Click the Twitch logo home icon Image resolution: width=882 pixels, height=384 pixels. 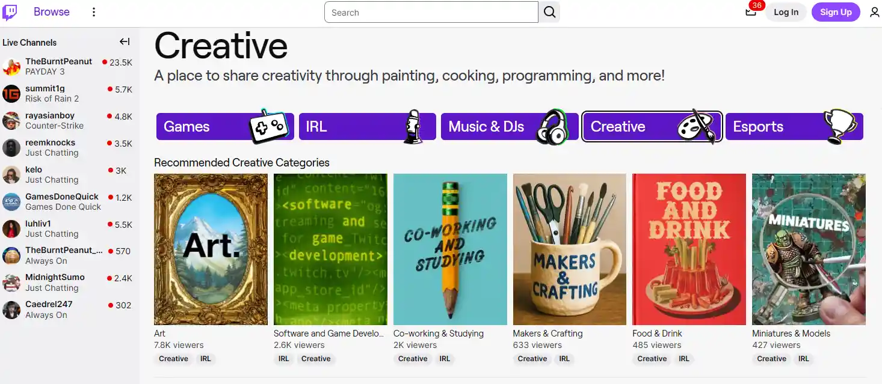click(x=10, y=12)
